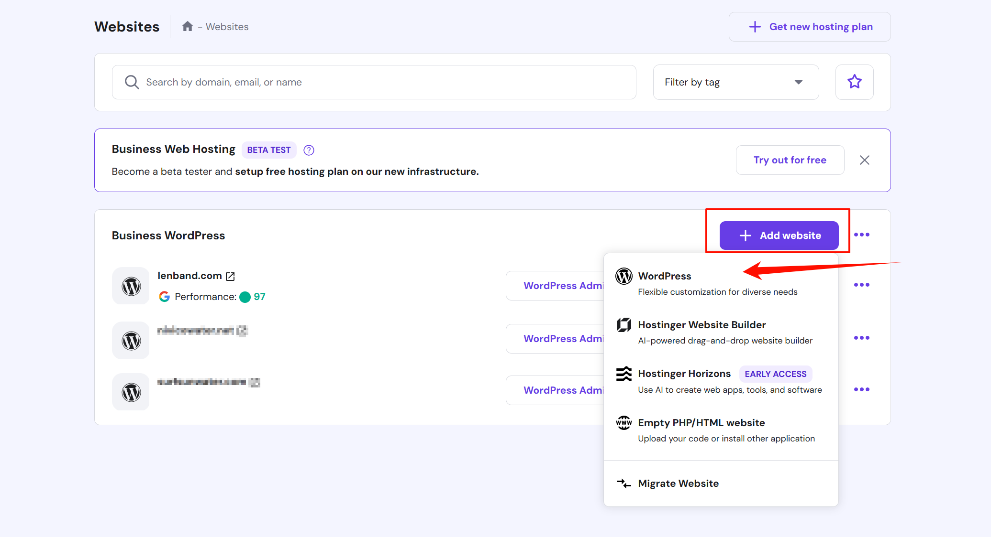Click the Add website button
This screenshot has height=537, width=991.
[779, 236]
